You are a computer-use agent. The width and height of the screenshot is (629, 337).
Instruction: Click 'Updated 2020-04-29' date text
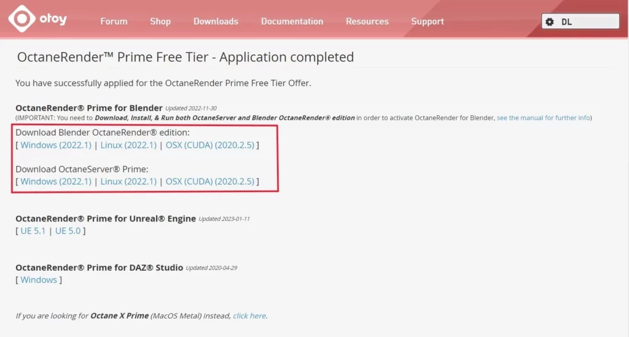[211, 268]
